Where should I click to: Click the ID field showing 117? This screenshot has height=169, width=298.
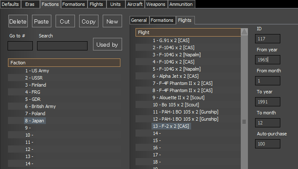coord(268,39)
